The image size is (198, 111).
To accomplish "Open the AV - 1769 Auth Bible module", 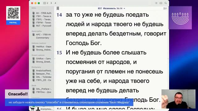I will 44,13.
